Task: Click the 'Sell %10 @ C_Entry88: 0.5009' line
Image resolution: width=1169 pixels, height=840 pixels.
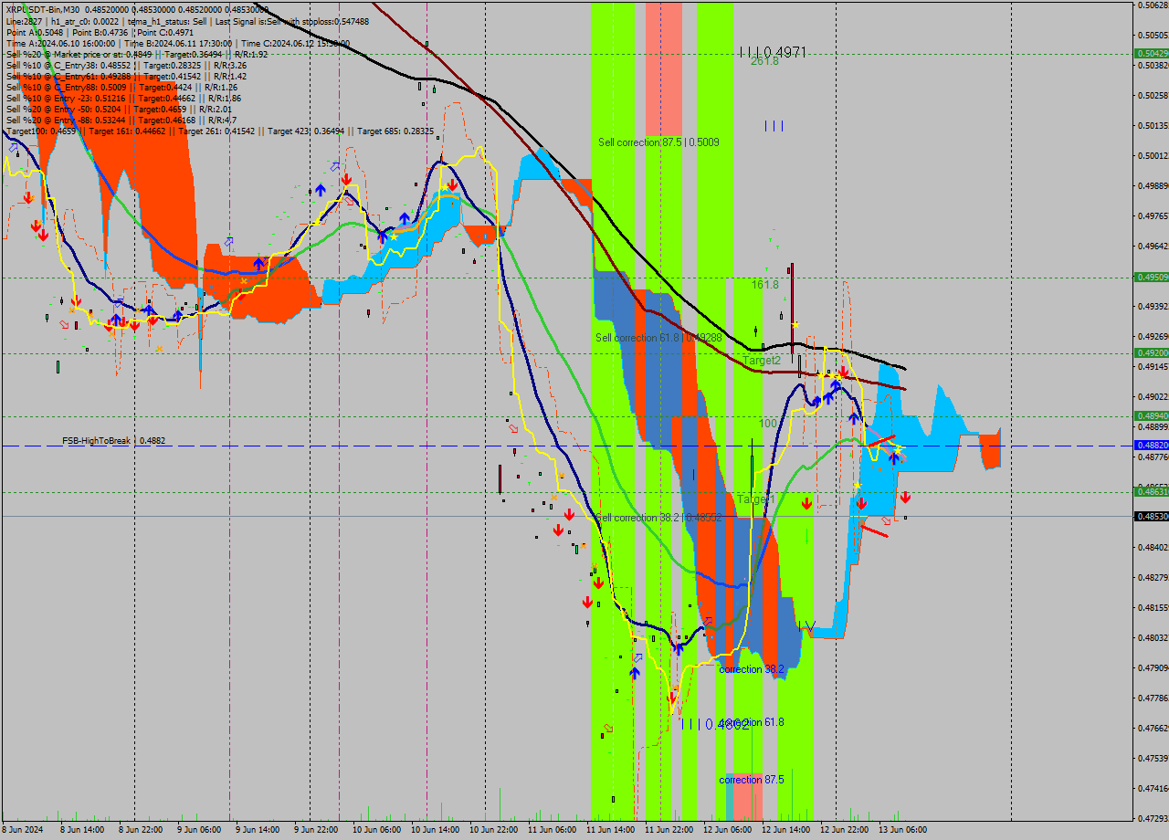Action: [x=121, y=87]
